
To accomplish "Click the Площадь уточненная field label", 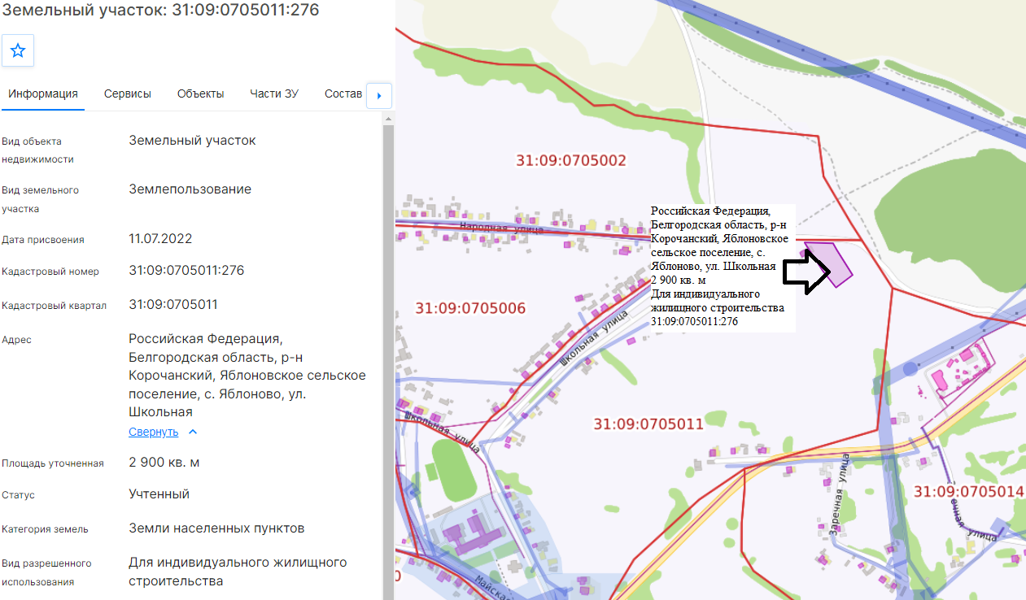I will 53,463.
